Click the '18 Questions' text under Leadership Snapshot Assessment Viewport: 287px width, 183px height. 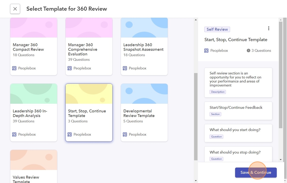click(134, 55)
